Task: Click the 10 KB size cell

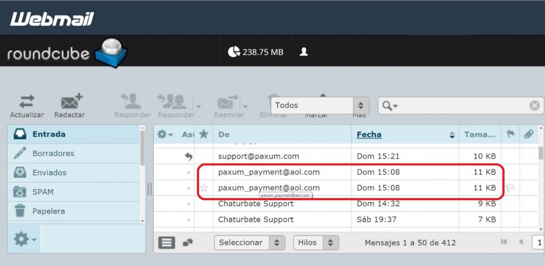Action: click(x=485, y=157)
